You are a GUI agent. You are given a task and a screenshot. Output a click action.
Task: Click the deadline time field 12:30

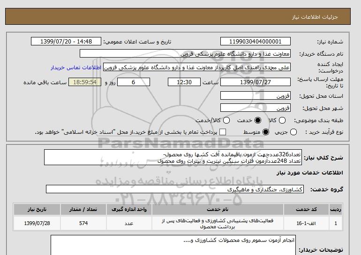(184, 82)
